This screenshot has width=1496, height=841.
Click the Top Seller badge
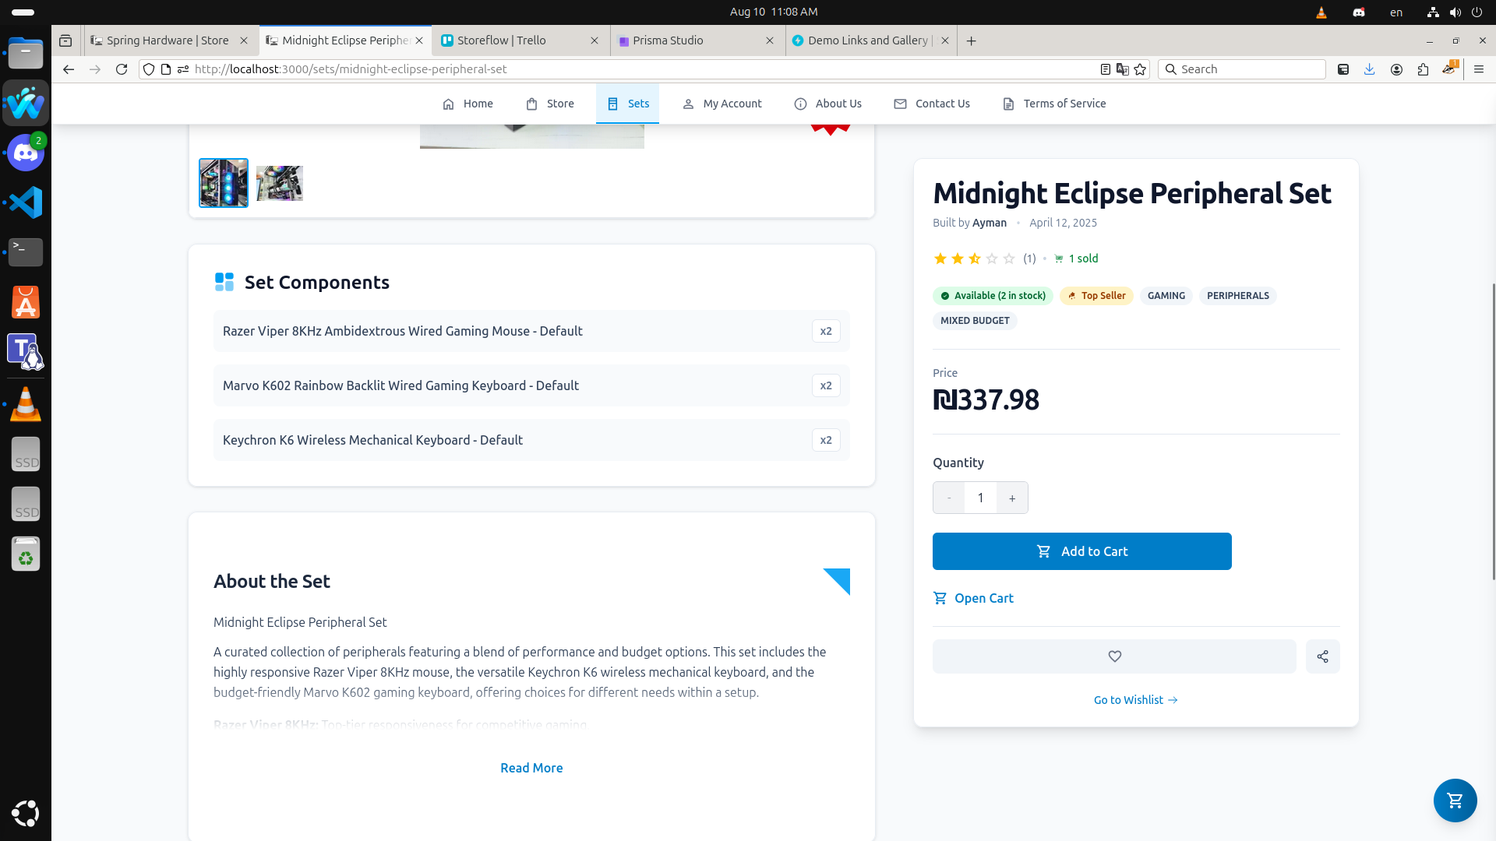[1096, 296]
